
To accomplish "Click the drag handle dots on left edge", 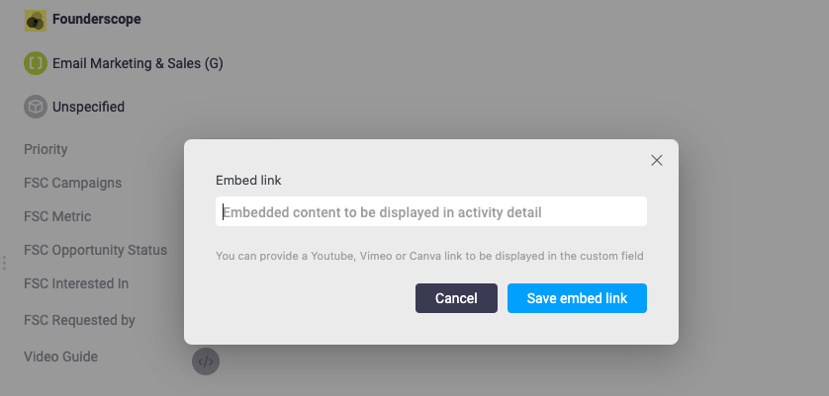I will point(4,263).
